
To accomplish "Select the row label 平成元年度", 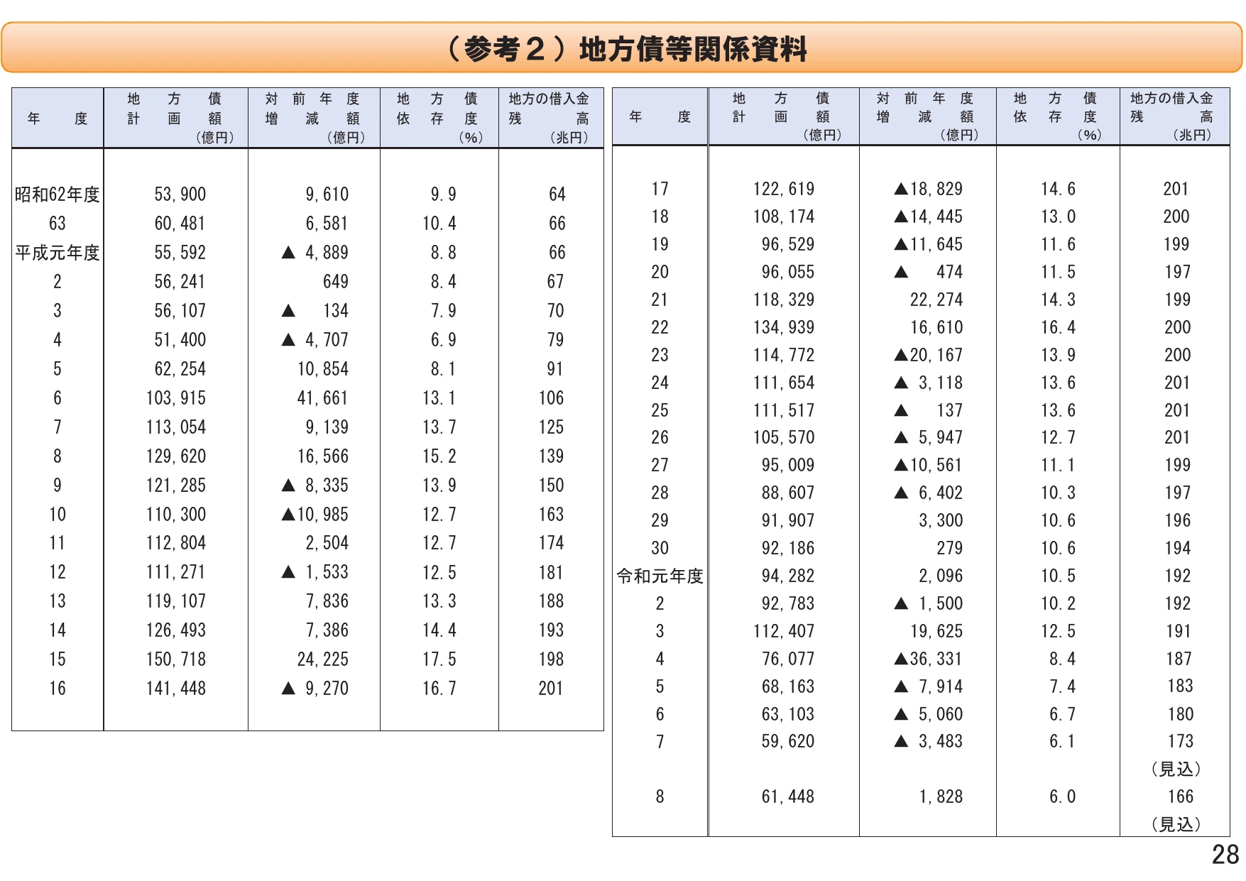I will [x=58, y=253].
